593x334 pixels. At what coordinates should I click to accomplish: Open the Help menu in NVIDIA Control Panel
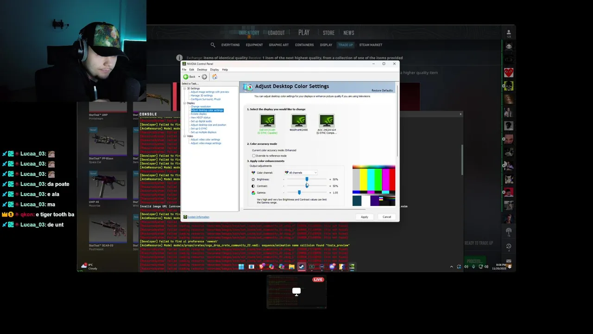(225, 70)
